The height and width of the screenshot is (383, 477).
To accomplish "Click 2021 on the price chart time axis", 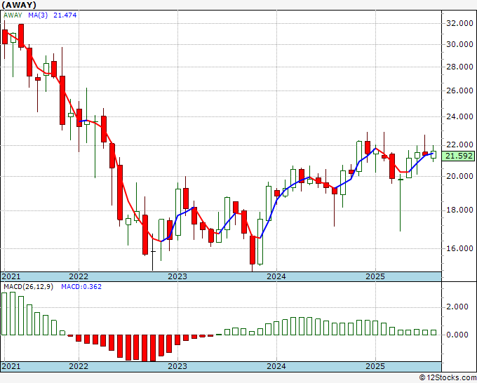I will (x=11, y=276).
